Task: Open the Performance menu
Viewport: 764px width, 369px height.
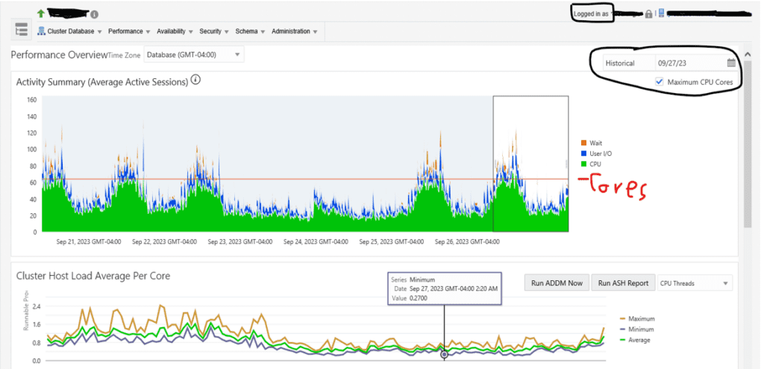Action: tap(129, 31)
